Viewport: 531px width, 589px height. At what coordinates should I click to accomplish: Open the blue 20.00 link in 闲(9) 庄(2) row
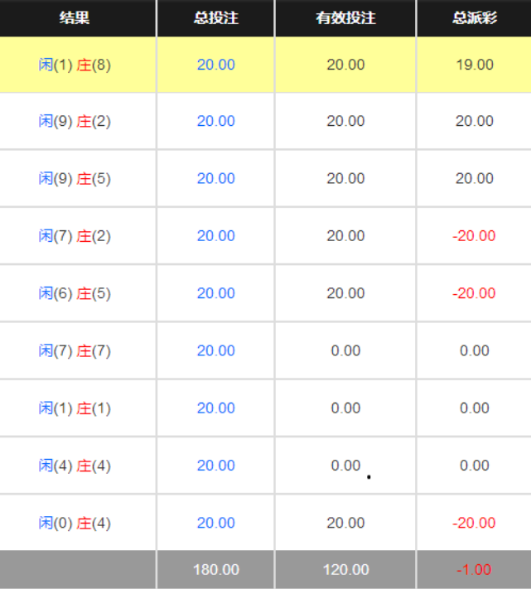coord(215,121)
